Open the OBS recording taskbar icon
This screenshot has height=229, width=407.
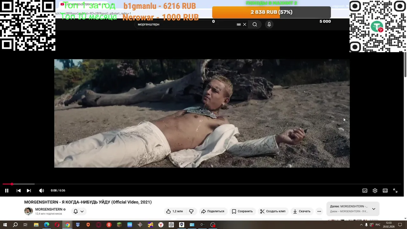(x=213, y=225)
